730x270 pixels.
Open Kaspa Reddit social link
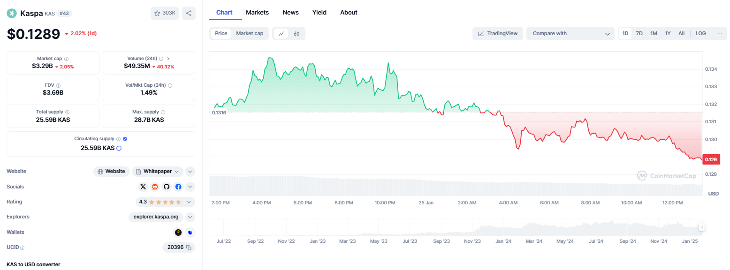[155, 187]
